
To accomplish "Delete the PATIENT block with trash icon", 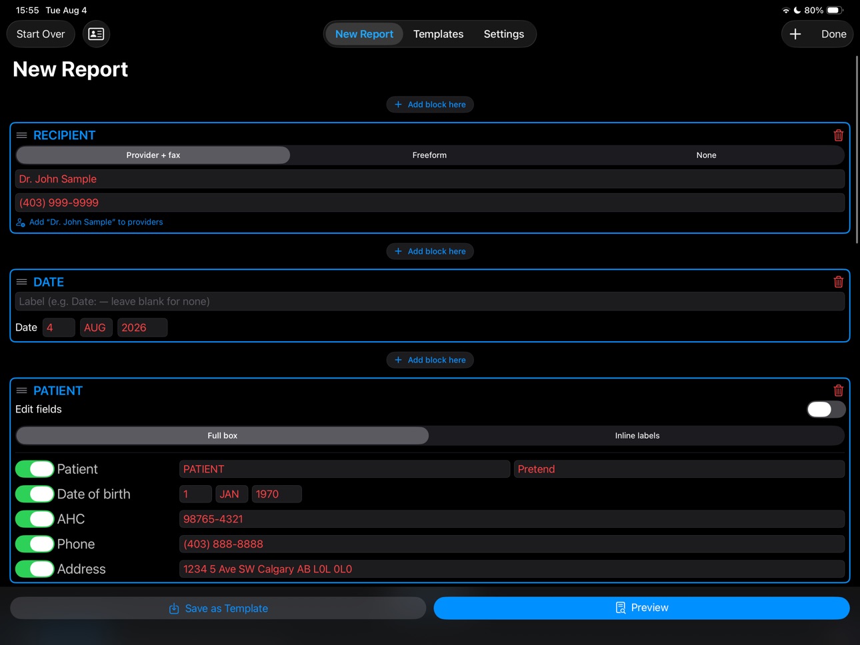I will 838,390.
